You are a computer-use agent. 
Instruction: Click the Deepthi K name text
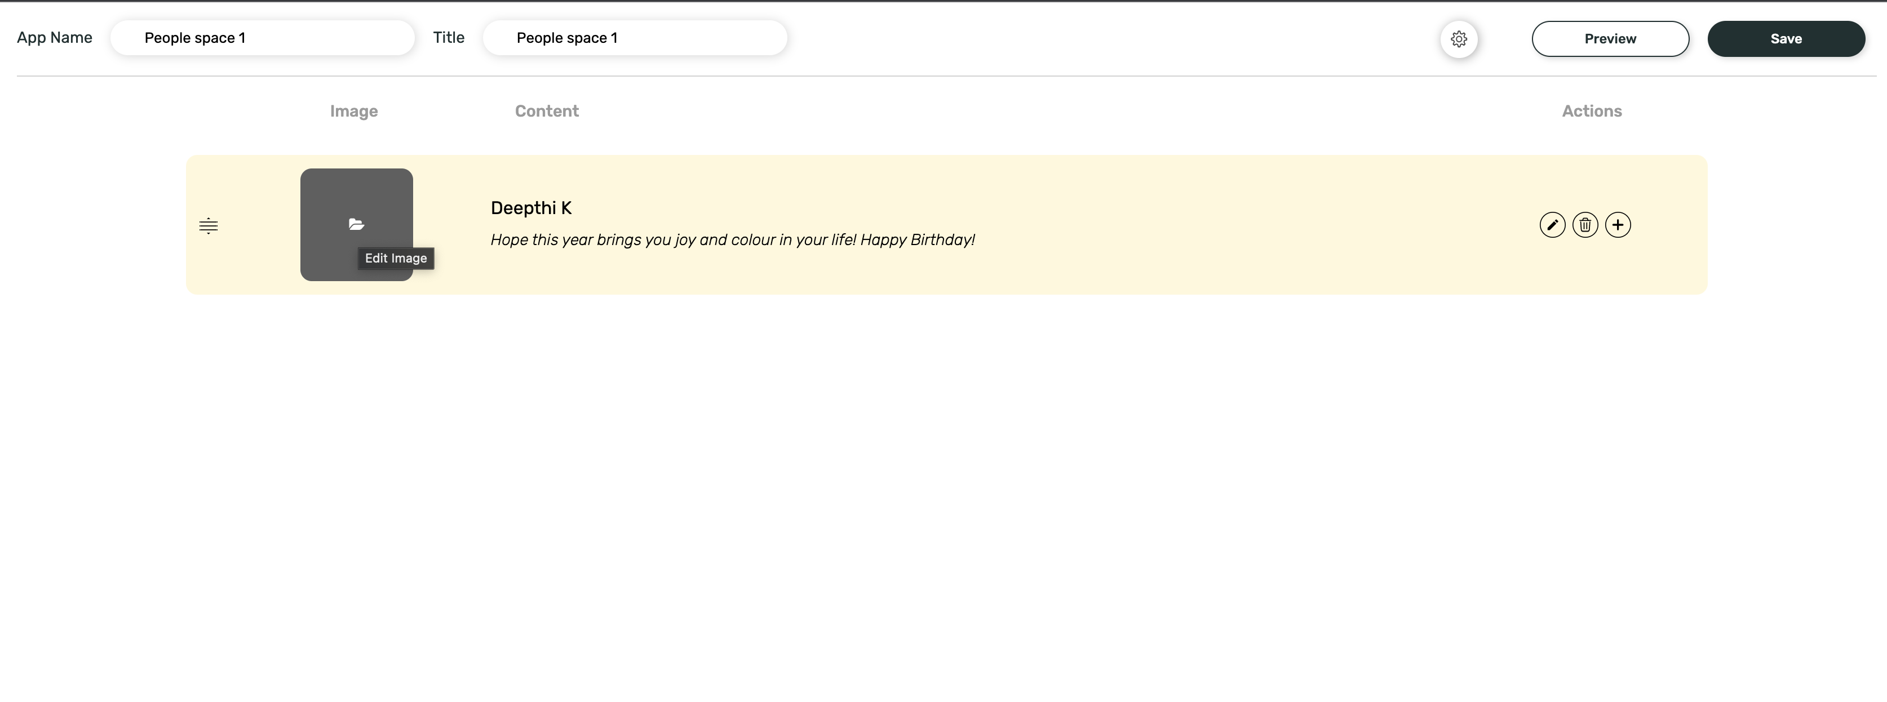point(531,208)
